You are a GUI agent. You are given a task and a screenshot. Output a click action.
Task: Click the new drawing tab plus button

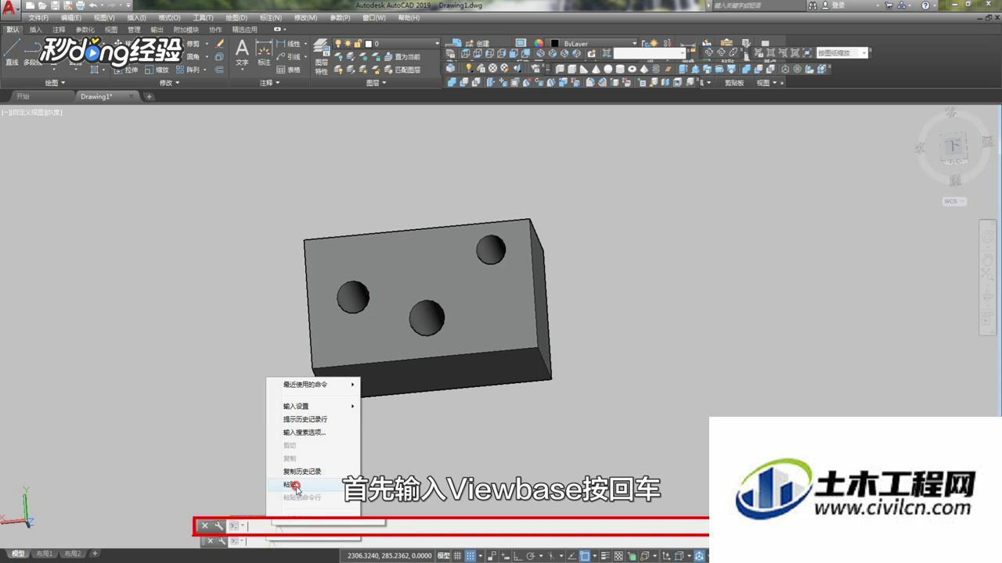click(x=149, y=97)
